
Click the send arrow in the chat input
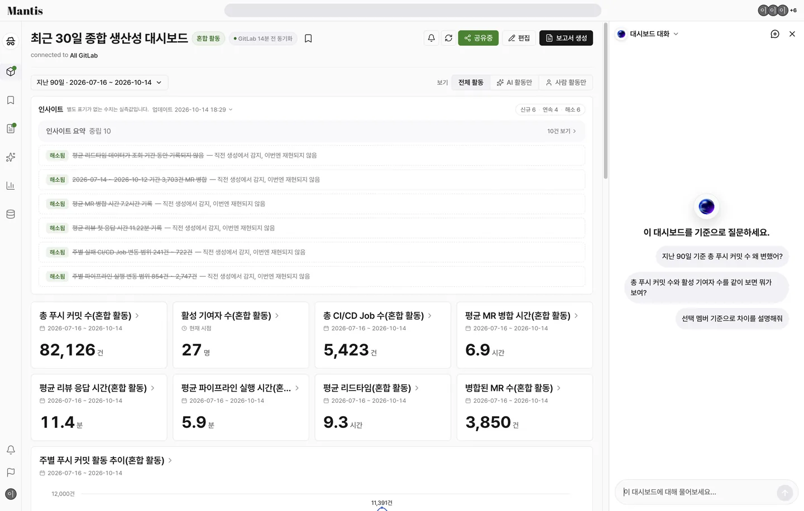tap(785, 493)
